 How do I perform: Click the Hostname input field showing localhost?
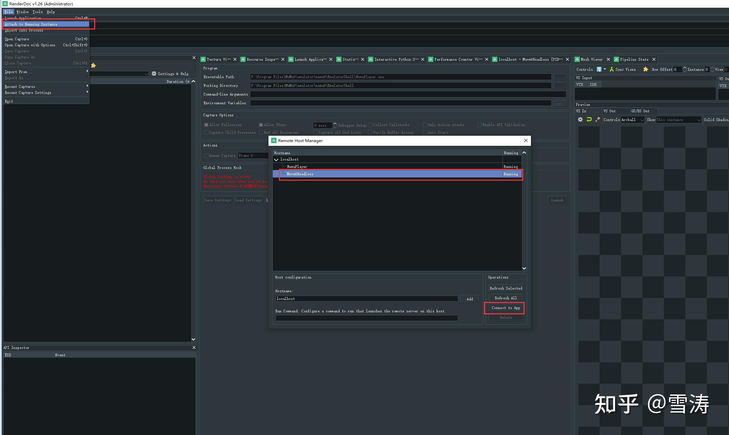tap(366, 299)
